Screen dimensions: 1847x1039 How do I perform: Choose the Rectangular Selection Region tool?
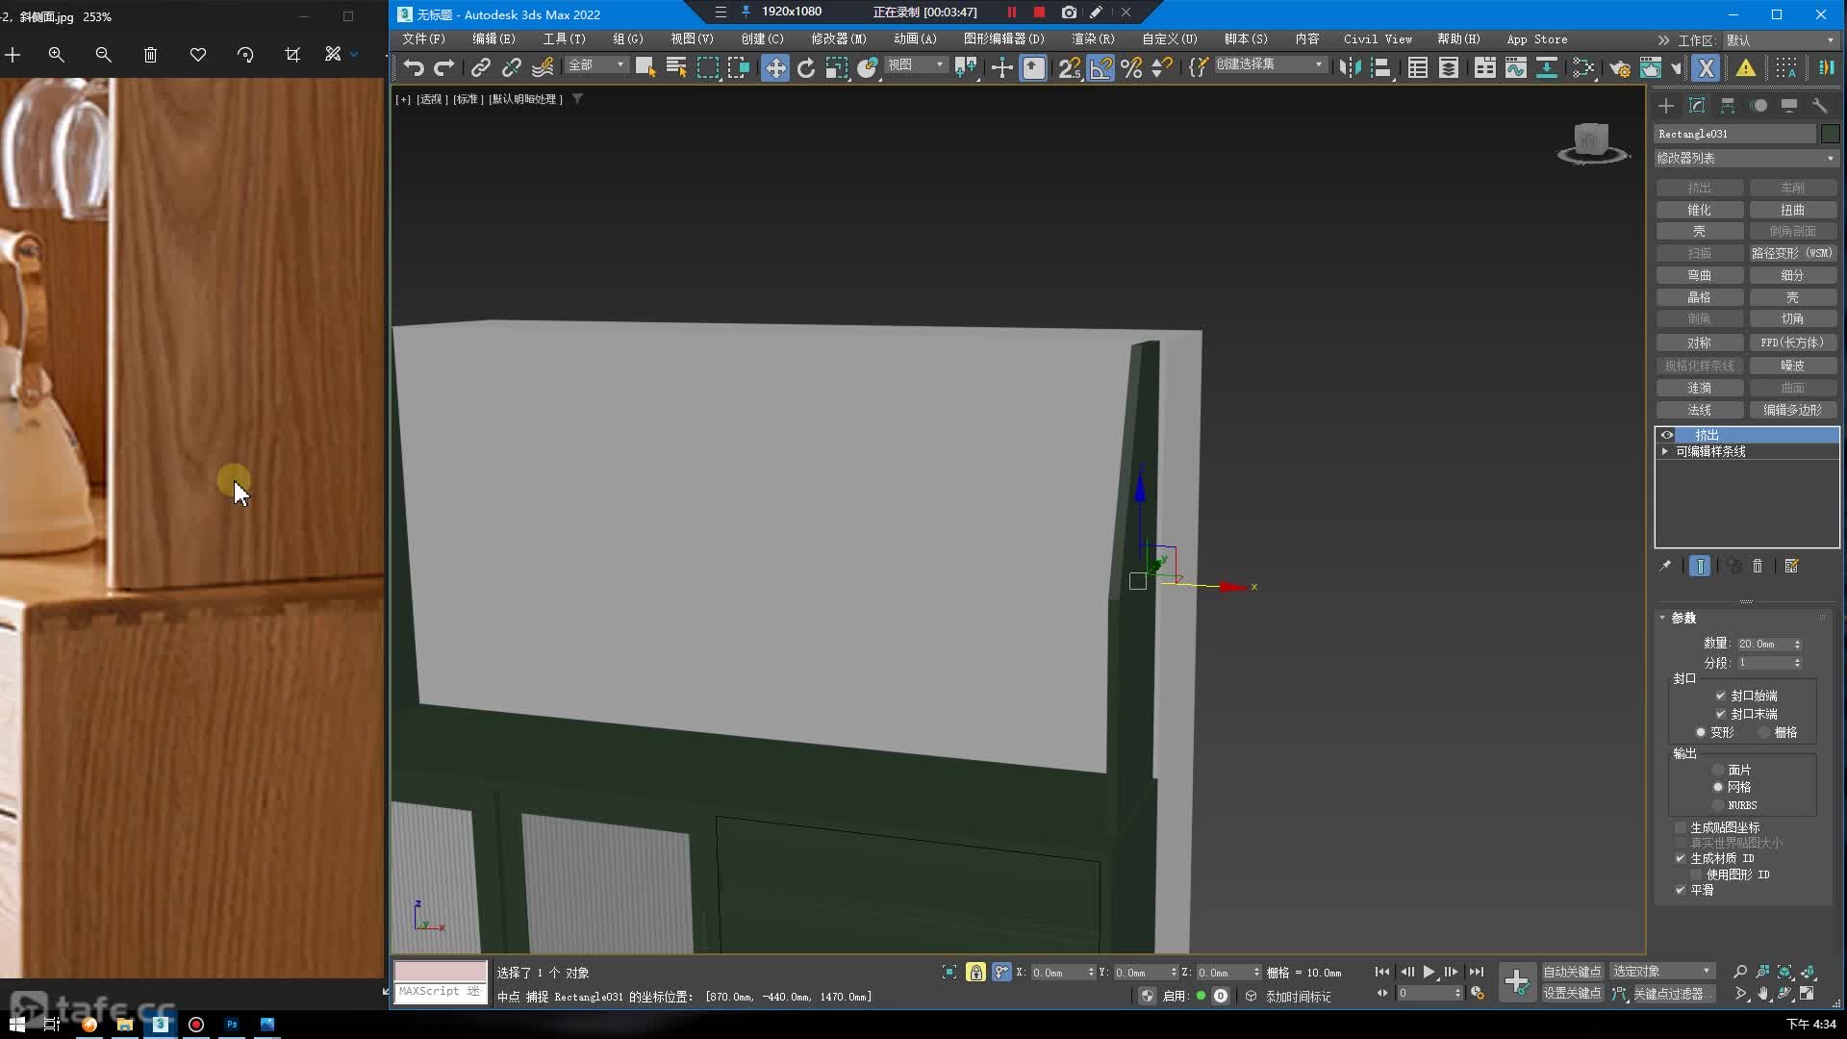708,67
